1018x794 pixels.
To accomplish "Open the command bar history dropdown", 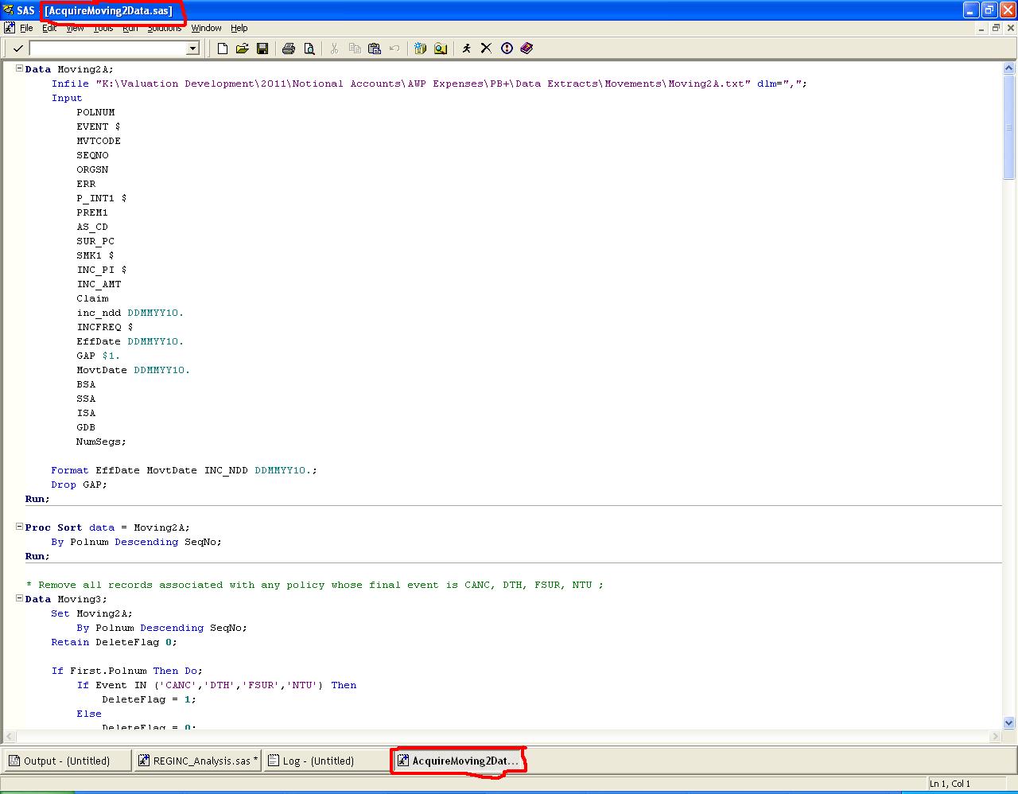I will 192,49.
